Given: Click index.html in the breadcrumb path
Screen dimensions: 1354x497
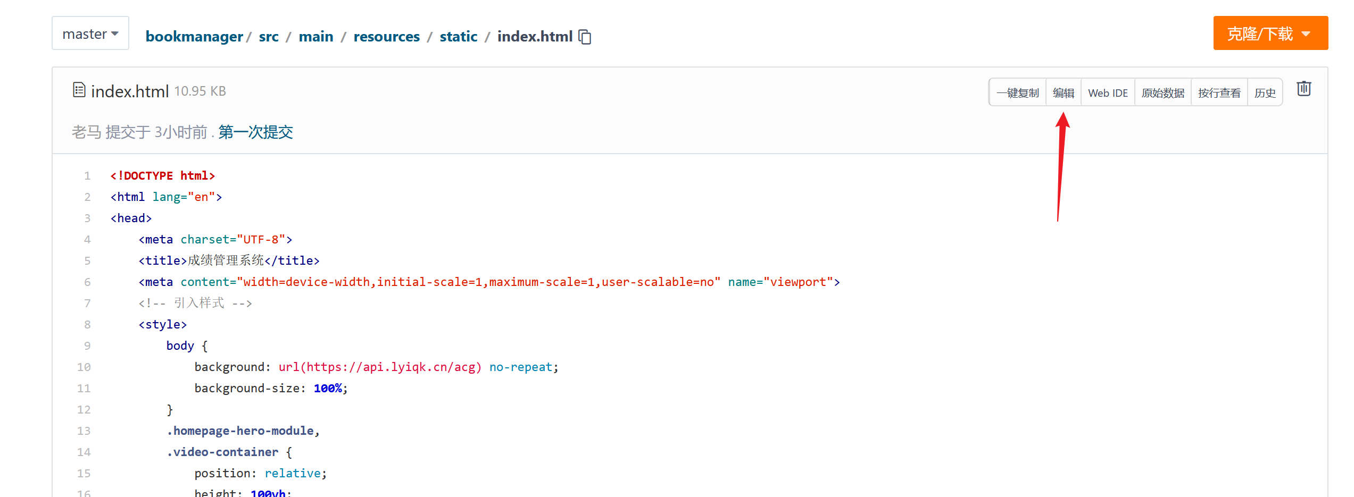Looking at the screenshot, I should point(535,37).
